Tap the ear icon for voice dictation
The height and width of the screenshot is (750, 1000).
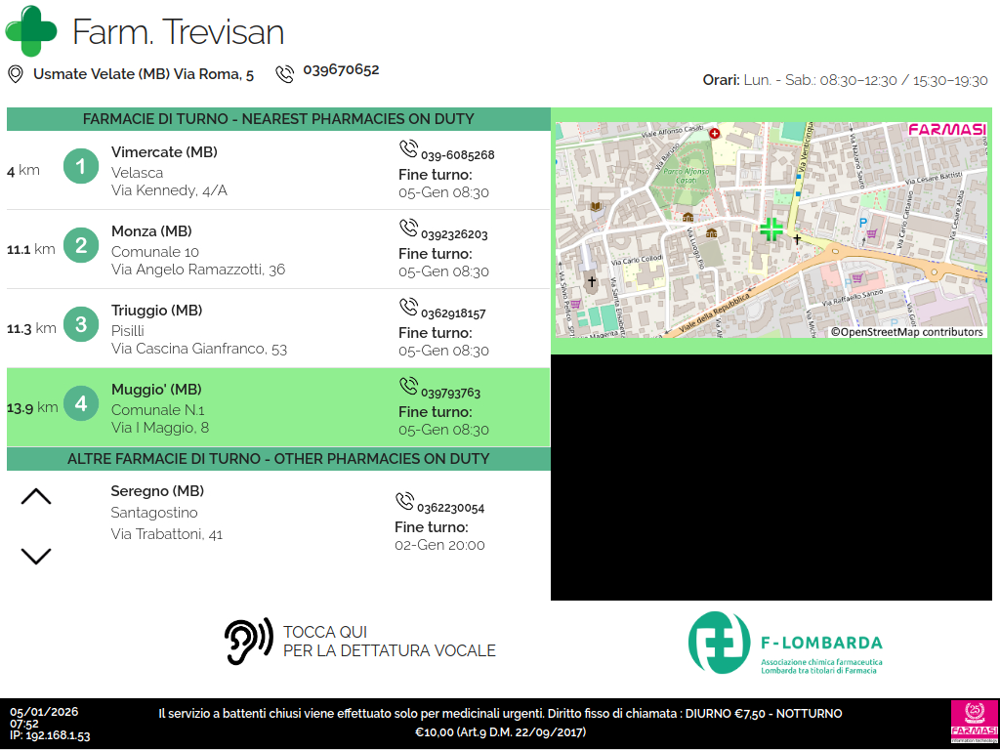tap(248, 642)
